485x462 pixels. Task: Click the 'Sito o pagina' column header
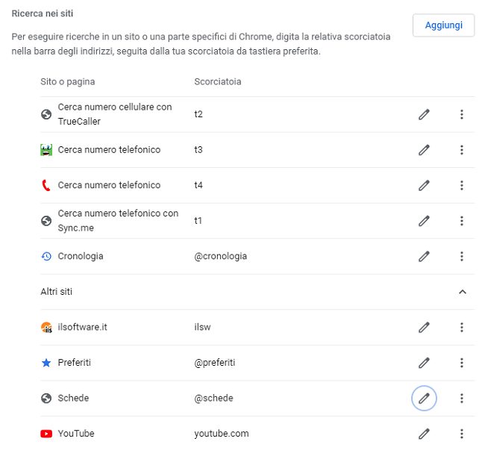point(67,81)
